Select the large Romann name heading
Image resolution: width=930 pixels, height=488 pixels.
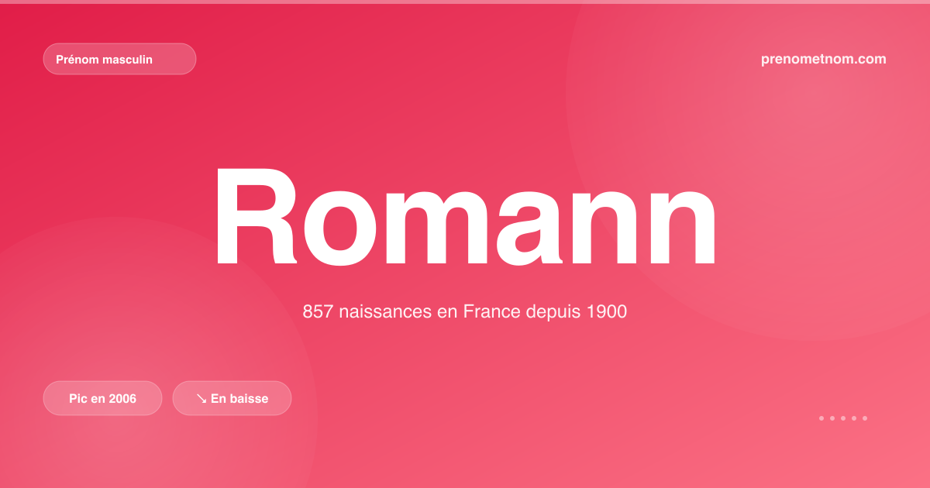[x=465, y=217]
